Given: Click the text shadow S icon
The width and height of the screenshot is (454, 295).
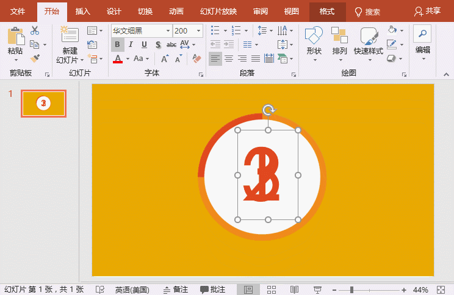Looking at the screenshot, I should point(158,44).
